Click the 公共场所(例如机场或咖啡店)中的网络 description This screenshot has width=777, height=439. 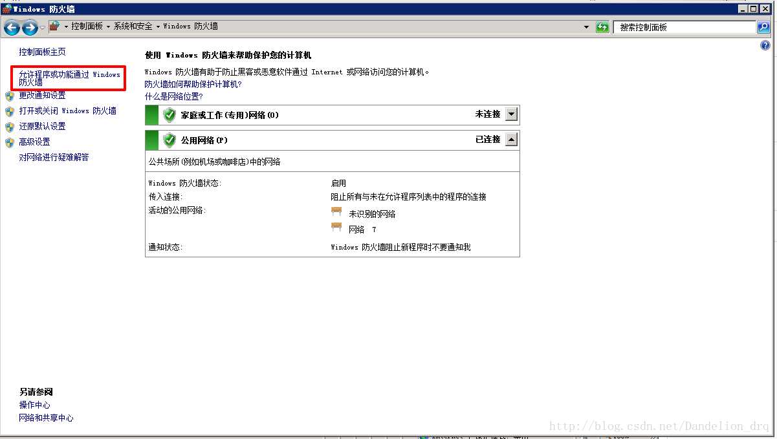point(215,162)
